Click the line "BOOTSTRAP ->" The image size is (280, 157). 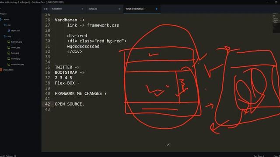click(x=70, y=72)
